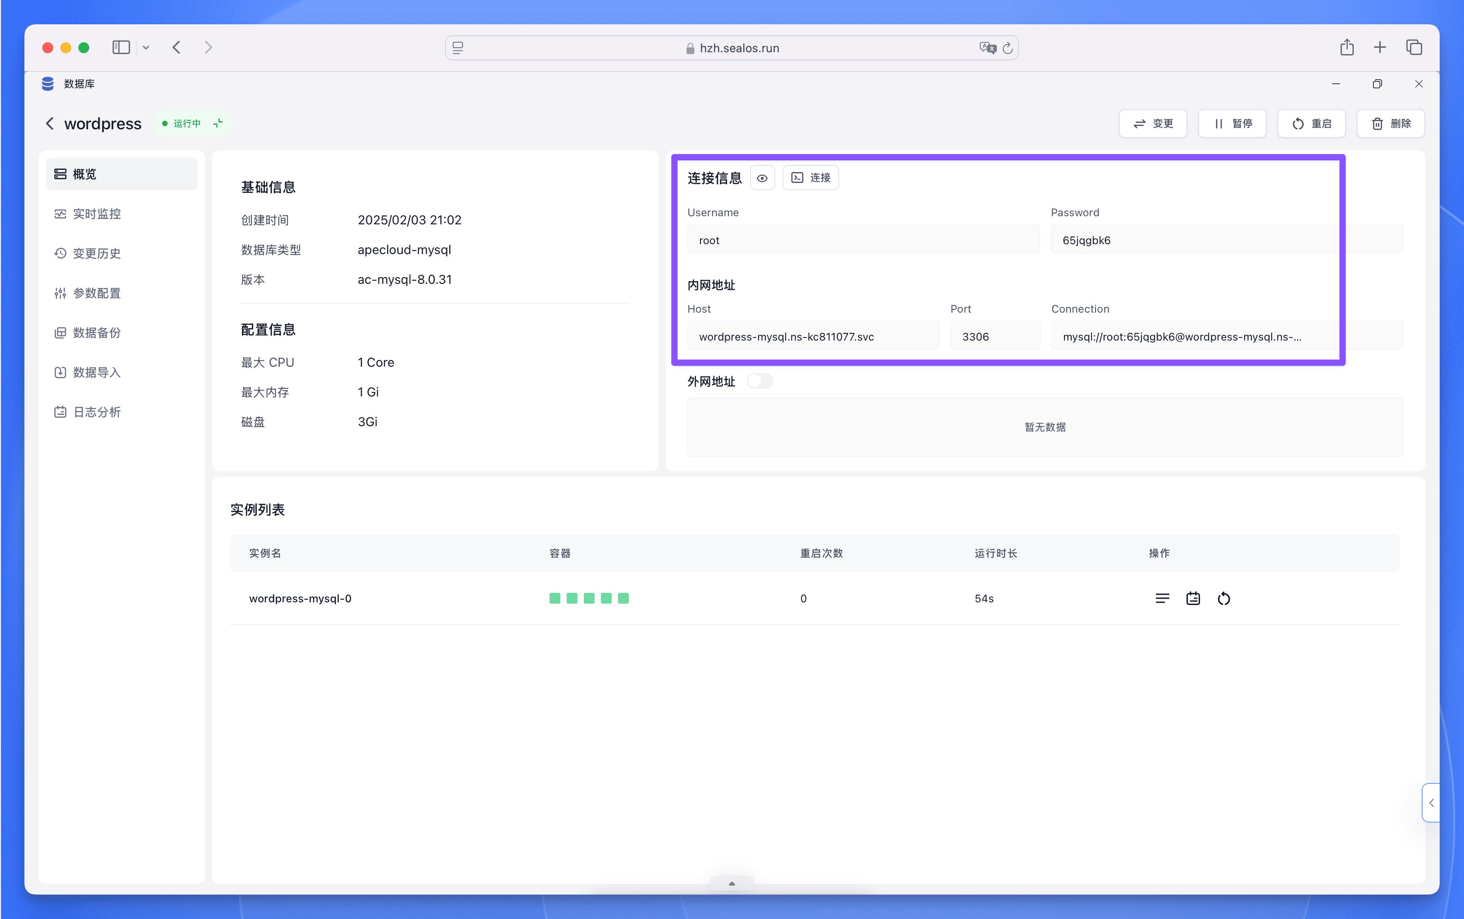Toggle Safari sidebar icon

click(x=121, y=47)
